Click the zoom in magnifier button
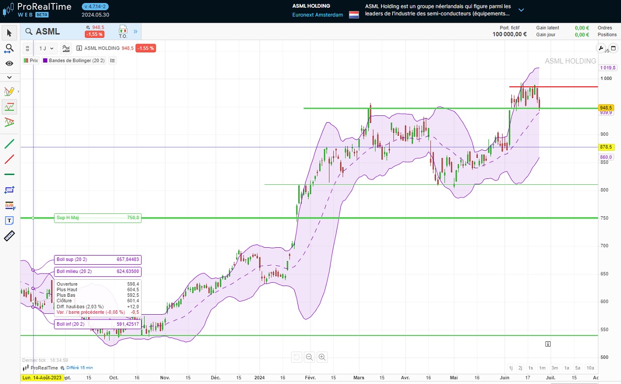The image size is (621, 384). pos(322,357)
